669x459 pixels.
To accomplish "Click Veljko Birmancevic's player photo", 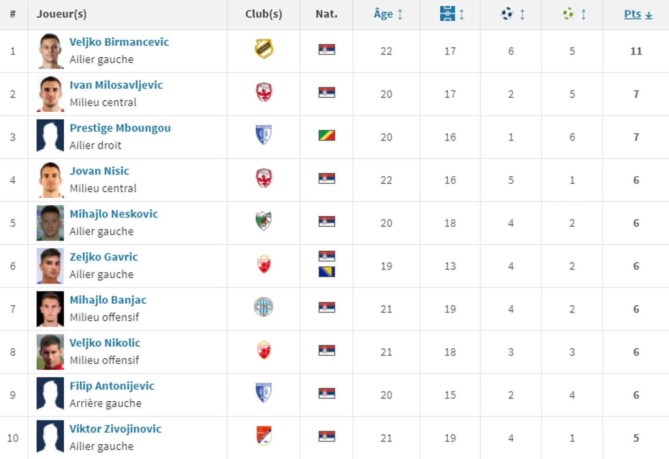I will [x=50, y=51].
